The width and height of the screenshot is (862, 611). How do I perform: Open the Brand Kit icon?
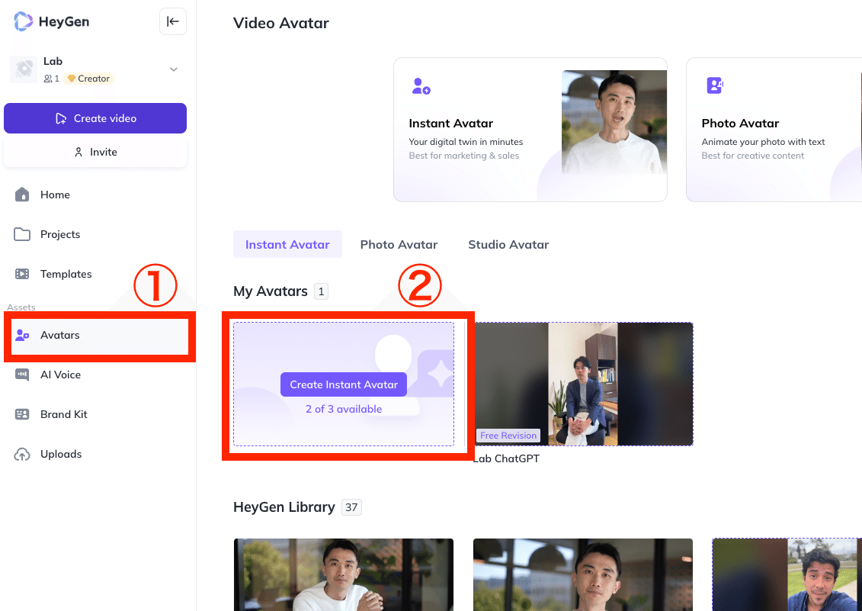(x=22, y=414)
